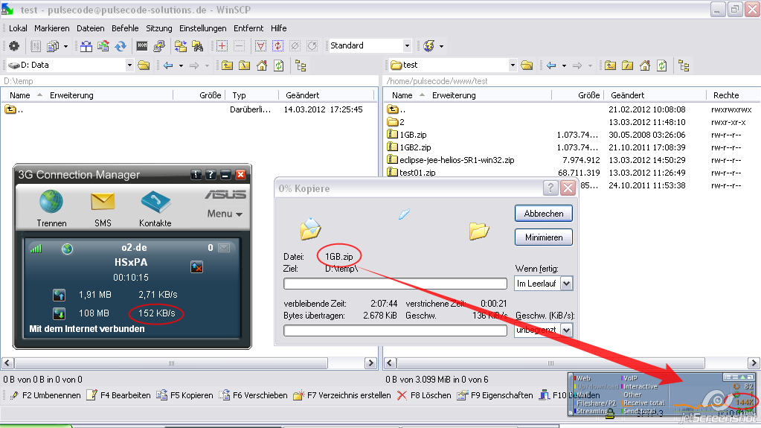
Task: Go back in the local panel
Action: click(168, 65)
